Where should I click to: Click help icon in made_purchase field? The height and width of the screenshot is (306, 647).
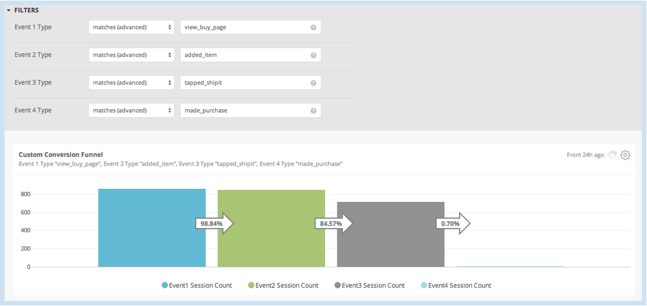point(313,110)
